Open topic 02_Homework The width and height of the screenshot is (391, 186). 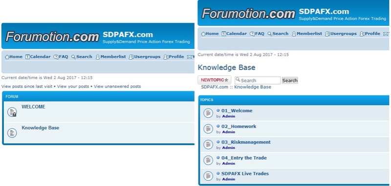click(x=239, y=126)
